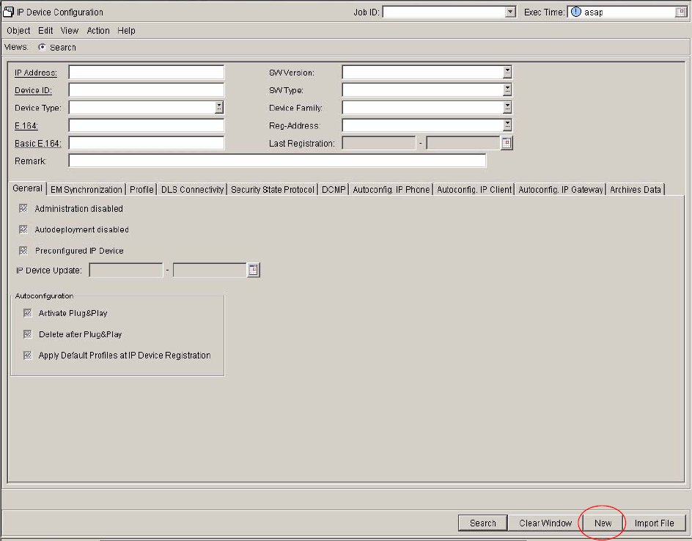This screenshot has width=692, height=541.
Task: Expand the Job ID dropdown
Action: click(x=510, y=12)
